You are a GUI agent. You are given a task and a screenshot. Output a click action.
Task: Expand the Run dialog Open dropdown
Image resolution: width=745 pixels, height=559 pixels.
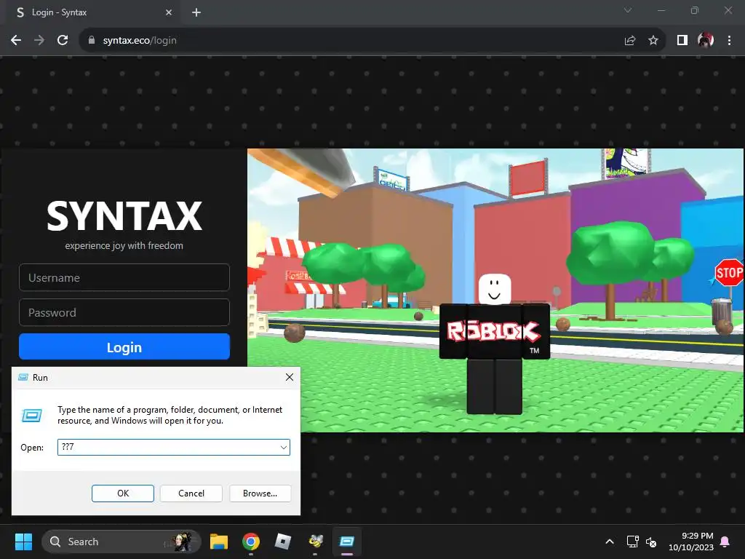click(x=284, y=448)
